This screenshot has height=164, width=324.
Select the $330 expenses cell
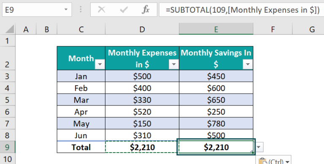tap(142, 100)
